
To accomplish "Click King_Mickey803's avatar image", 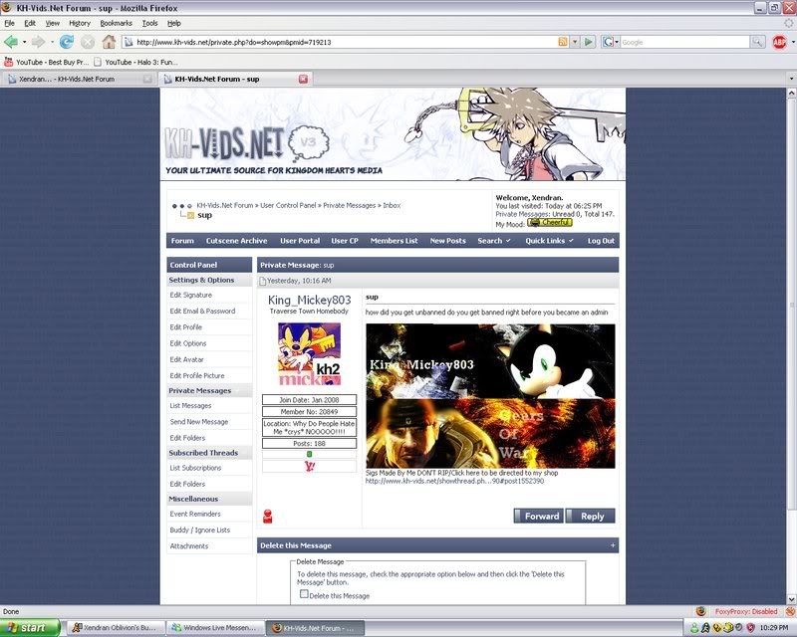I will (309, 354).
